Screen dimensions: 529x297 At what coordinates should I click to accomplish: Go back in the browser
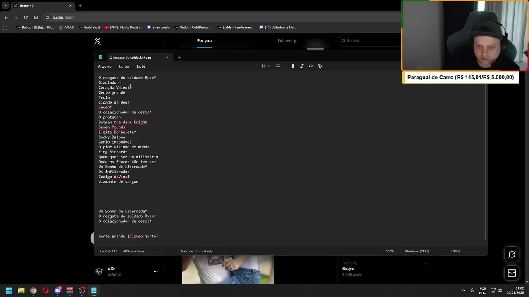[6, 17]
